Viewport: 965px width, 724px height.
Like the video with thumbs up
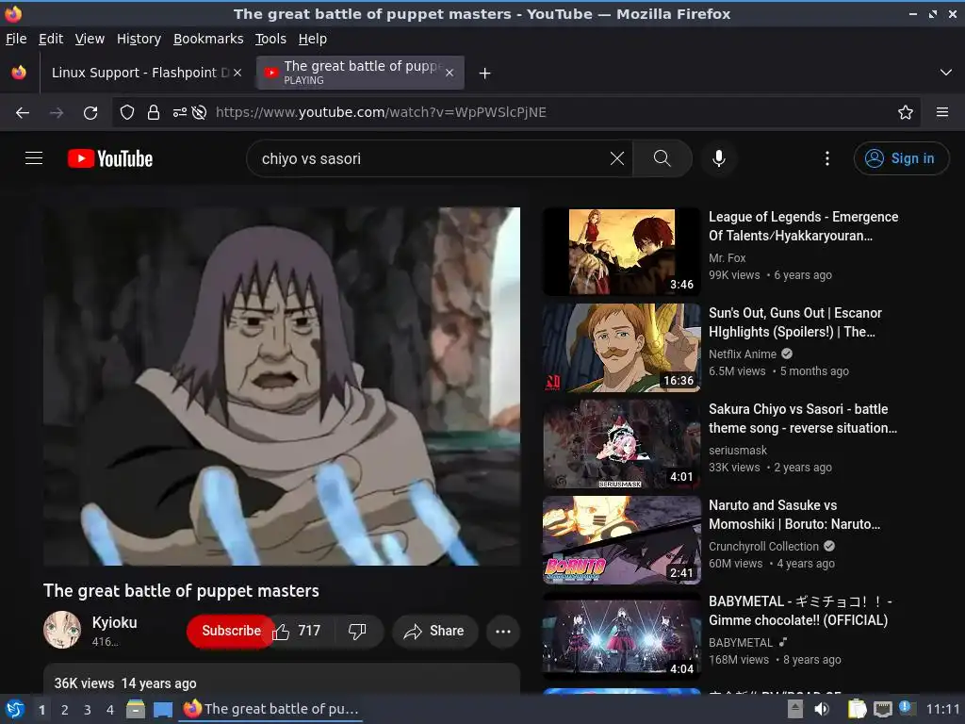click(298, 631)
